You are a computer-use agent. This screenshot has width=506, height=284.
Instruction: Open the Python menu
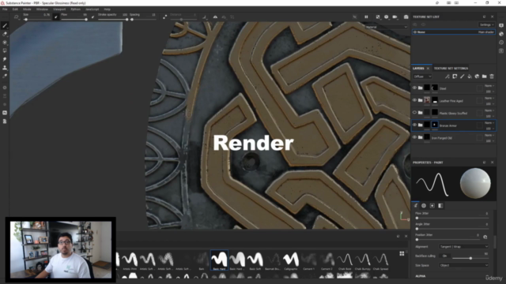coord(75,9)
